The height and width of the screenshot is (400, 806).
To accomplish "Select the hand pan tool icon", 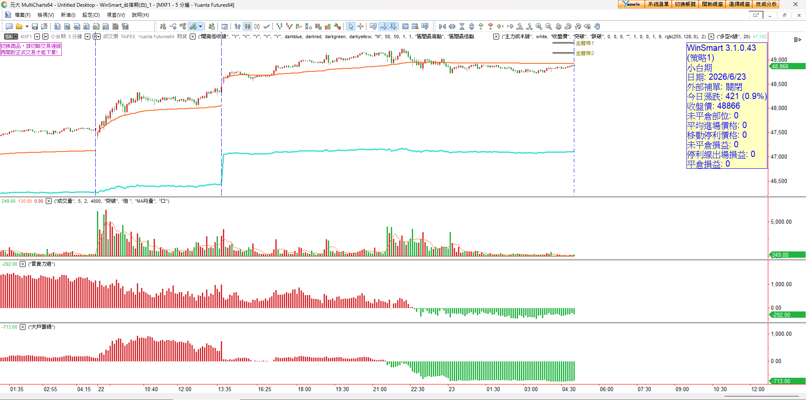I will (x=597, y=26).
